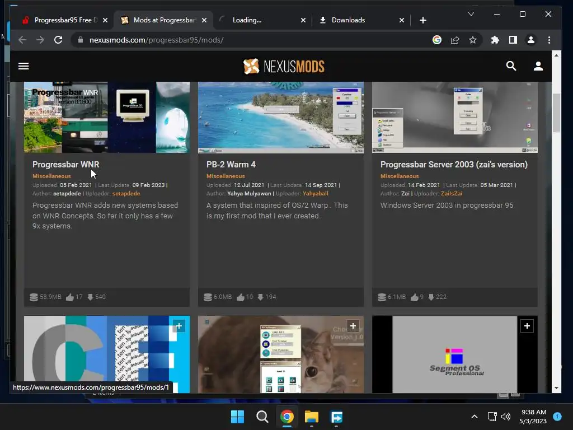
Task: Open clock showing 9:38 AM
Action: click(x=533, y=417)
